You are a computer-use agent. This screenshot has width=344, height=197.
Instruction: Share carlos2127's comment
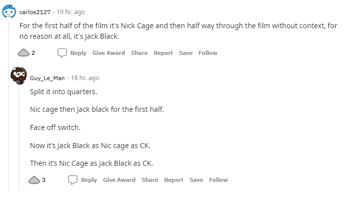pyautogui.click(x=139, y=53)
